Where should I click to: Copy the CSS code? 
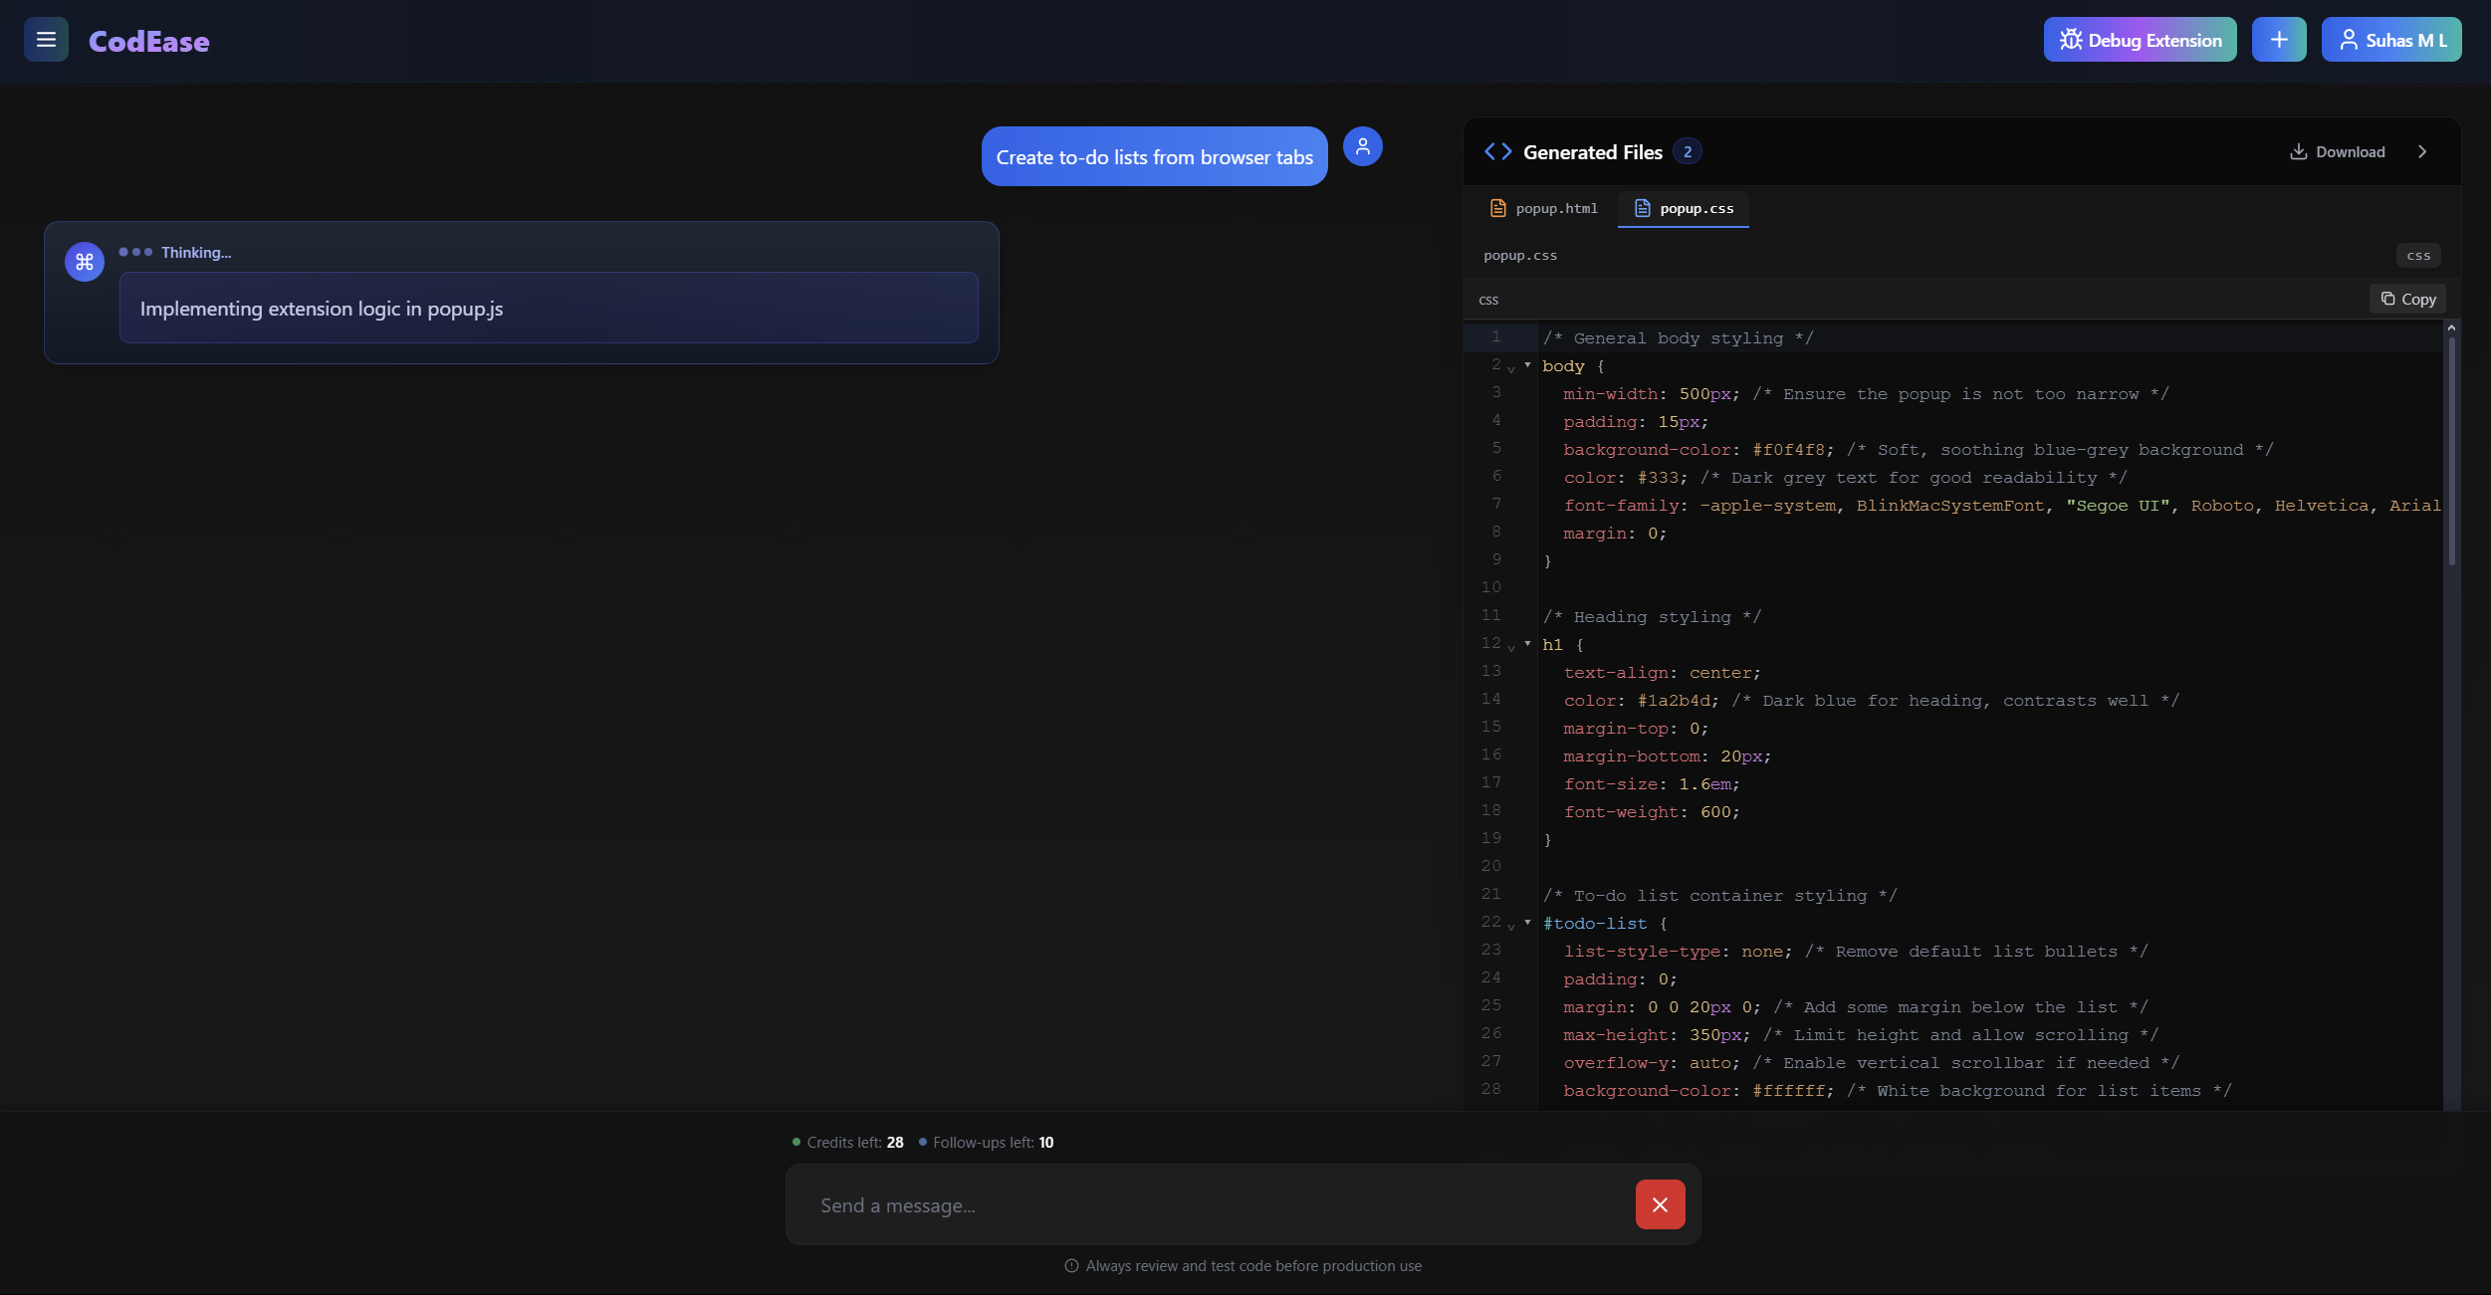point(2407,299)
